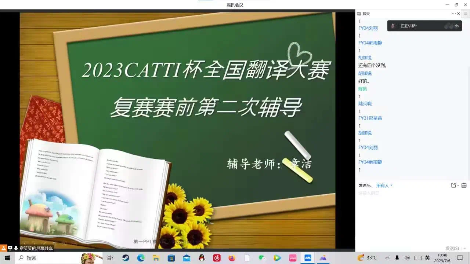Close the 聊天 chat panel
The image size is (470, 264).
(x=459, y=14)
